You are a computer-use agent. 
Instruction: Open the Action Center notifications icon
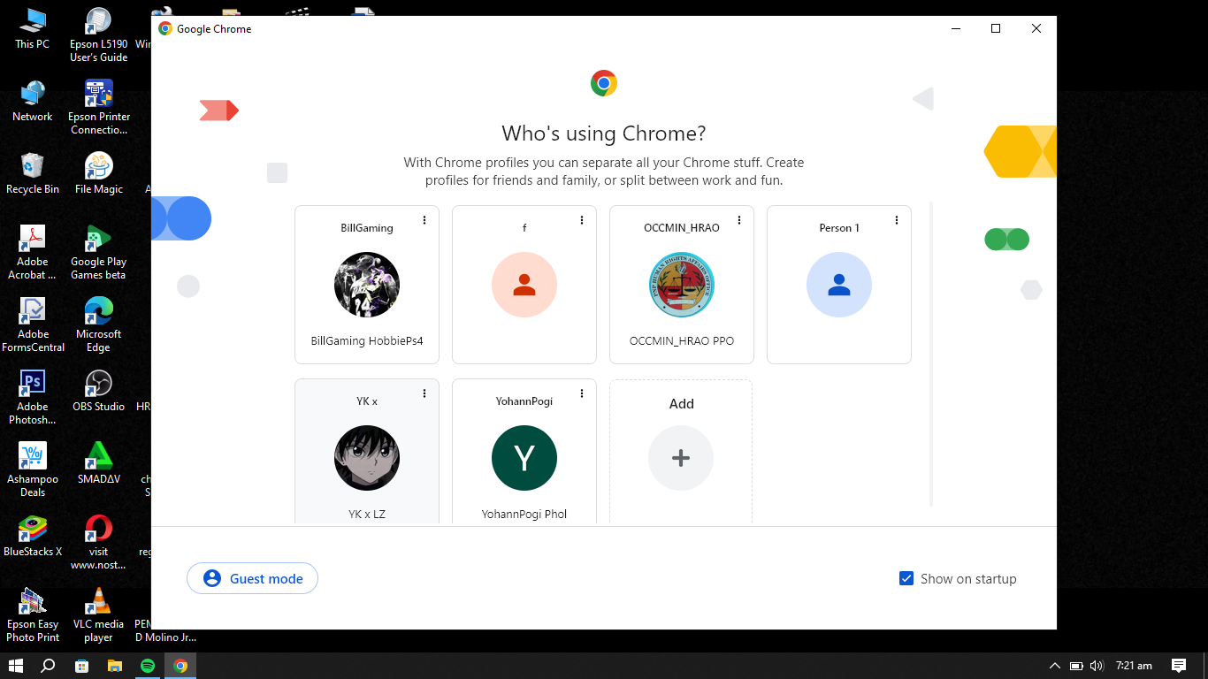point(1179,666)
